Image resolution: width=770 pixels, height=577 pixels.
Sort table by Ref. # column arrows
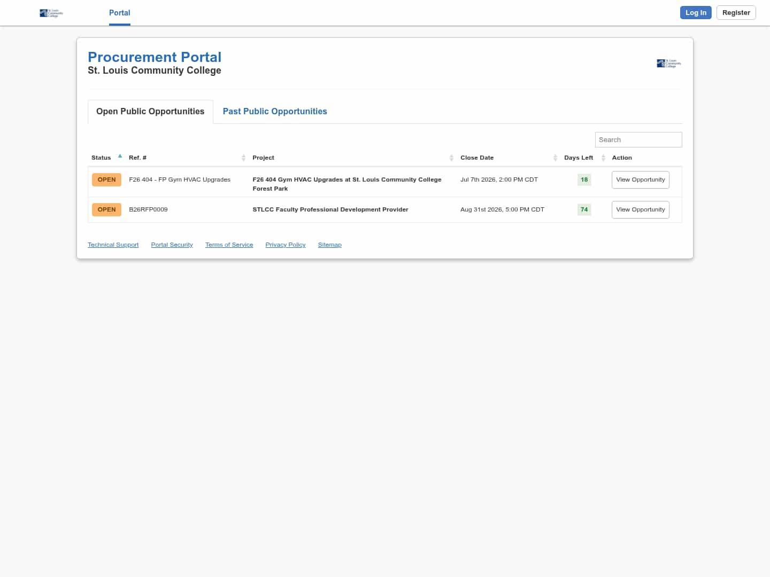coord(243,158)
